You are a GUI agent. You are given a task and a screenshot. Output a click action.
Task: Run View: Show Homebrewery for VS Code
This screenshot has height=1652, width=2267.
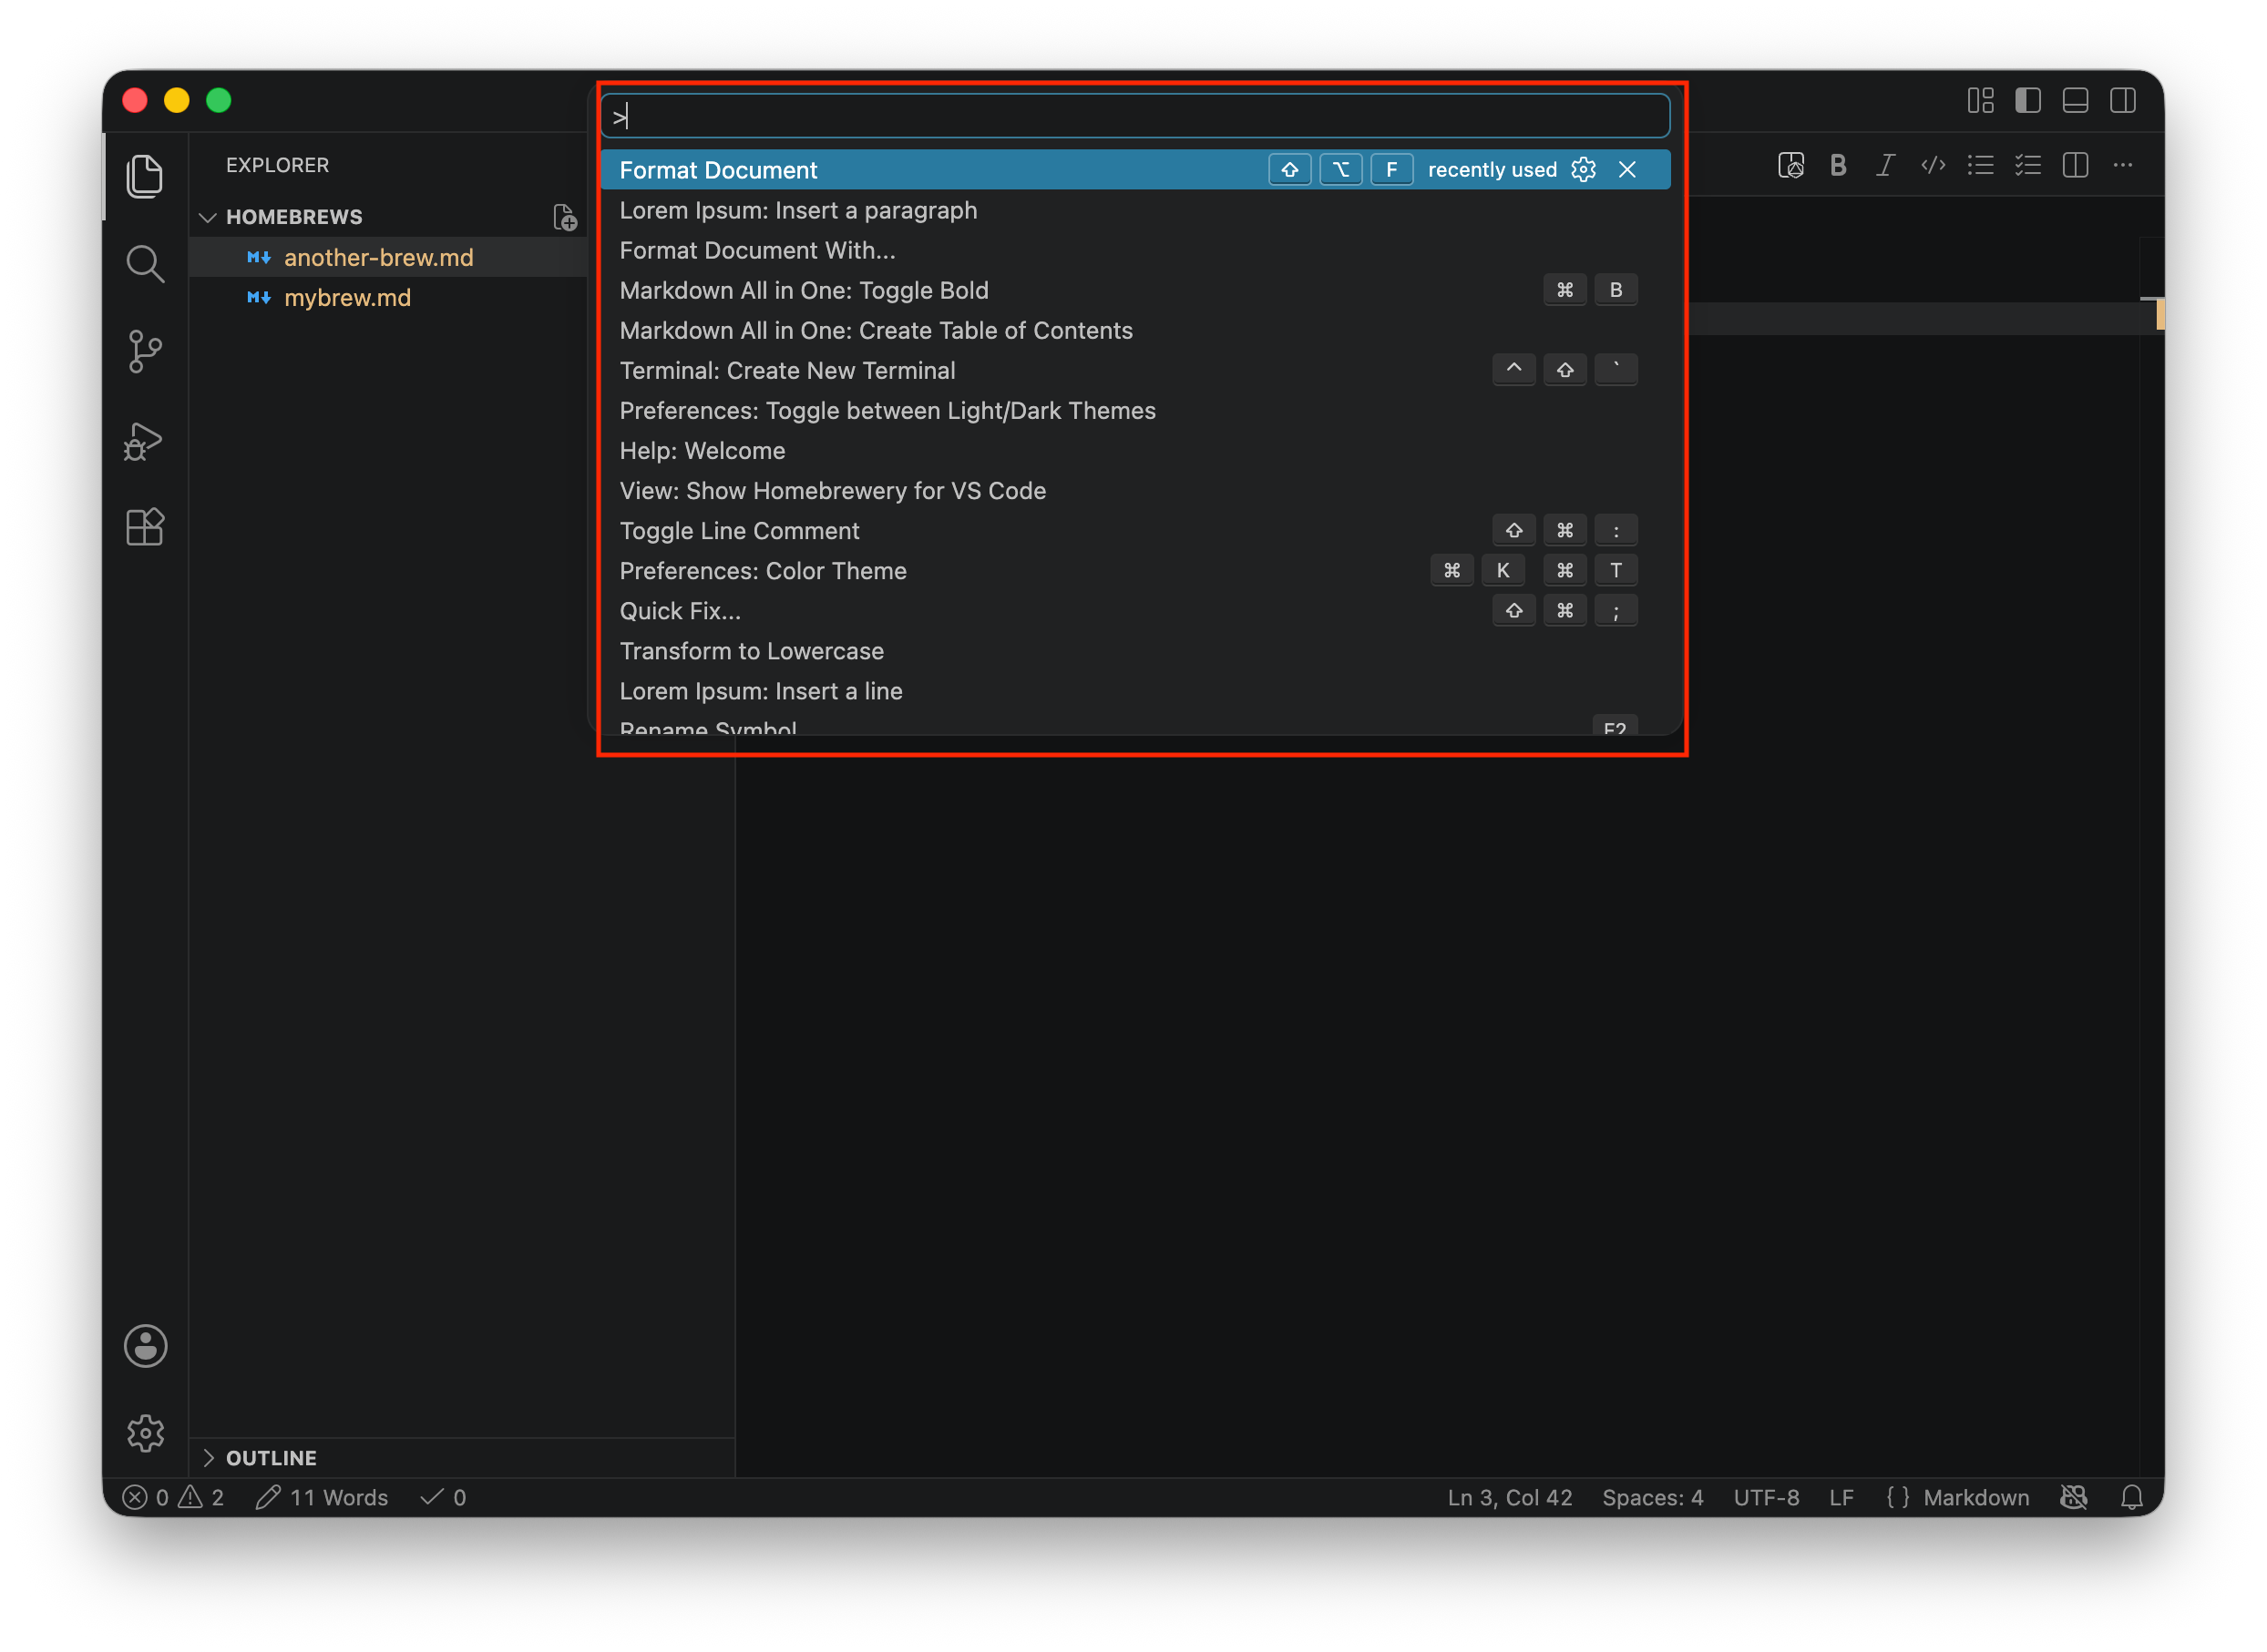[x=1135, y=490]
